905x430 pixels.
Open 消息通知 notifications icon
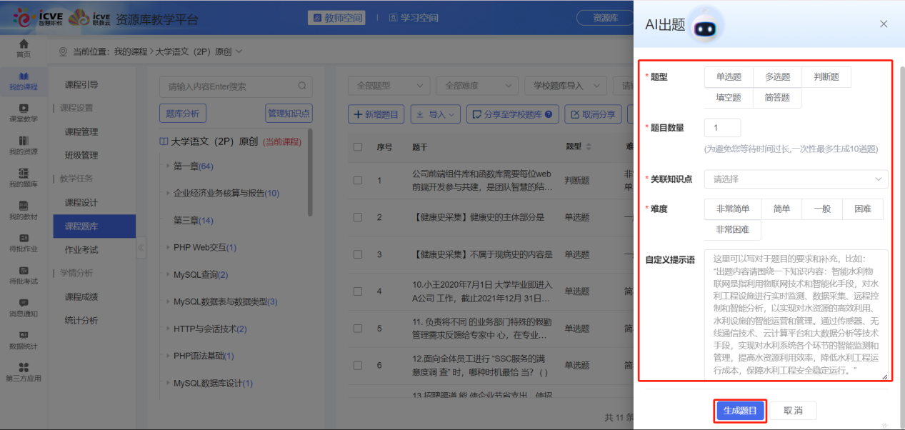[x=22, y=309]
